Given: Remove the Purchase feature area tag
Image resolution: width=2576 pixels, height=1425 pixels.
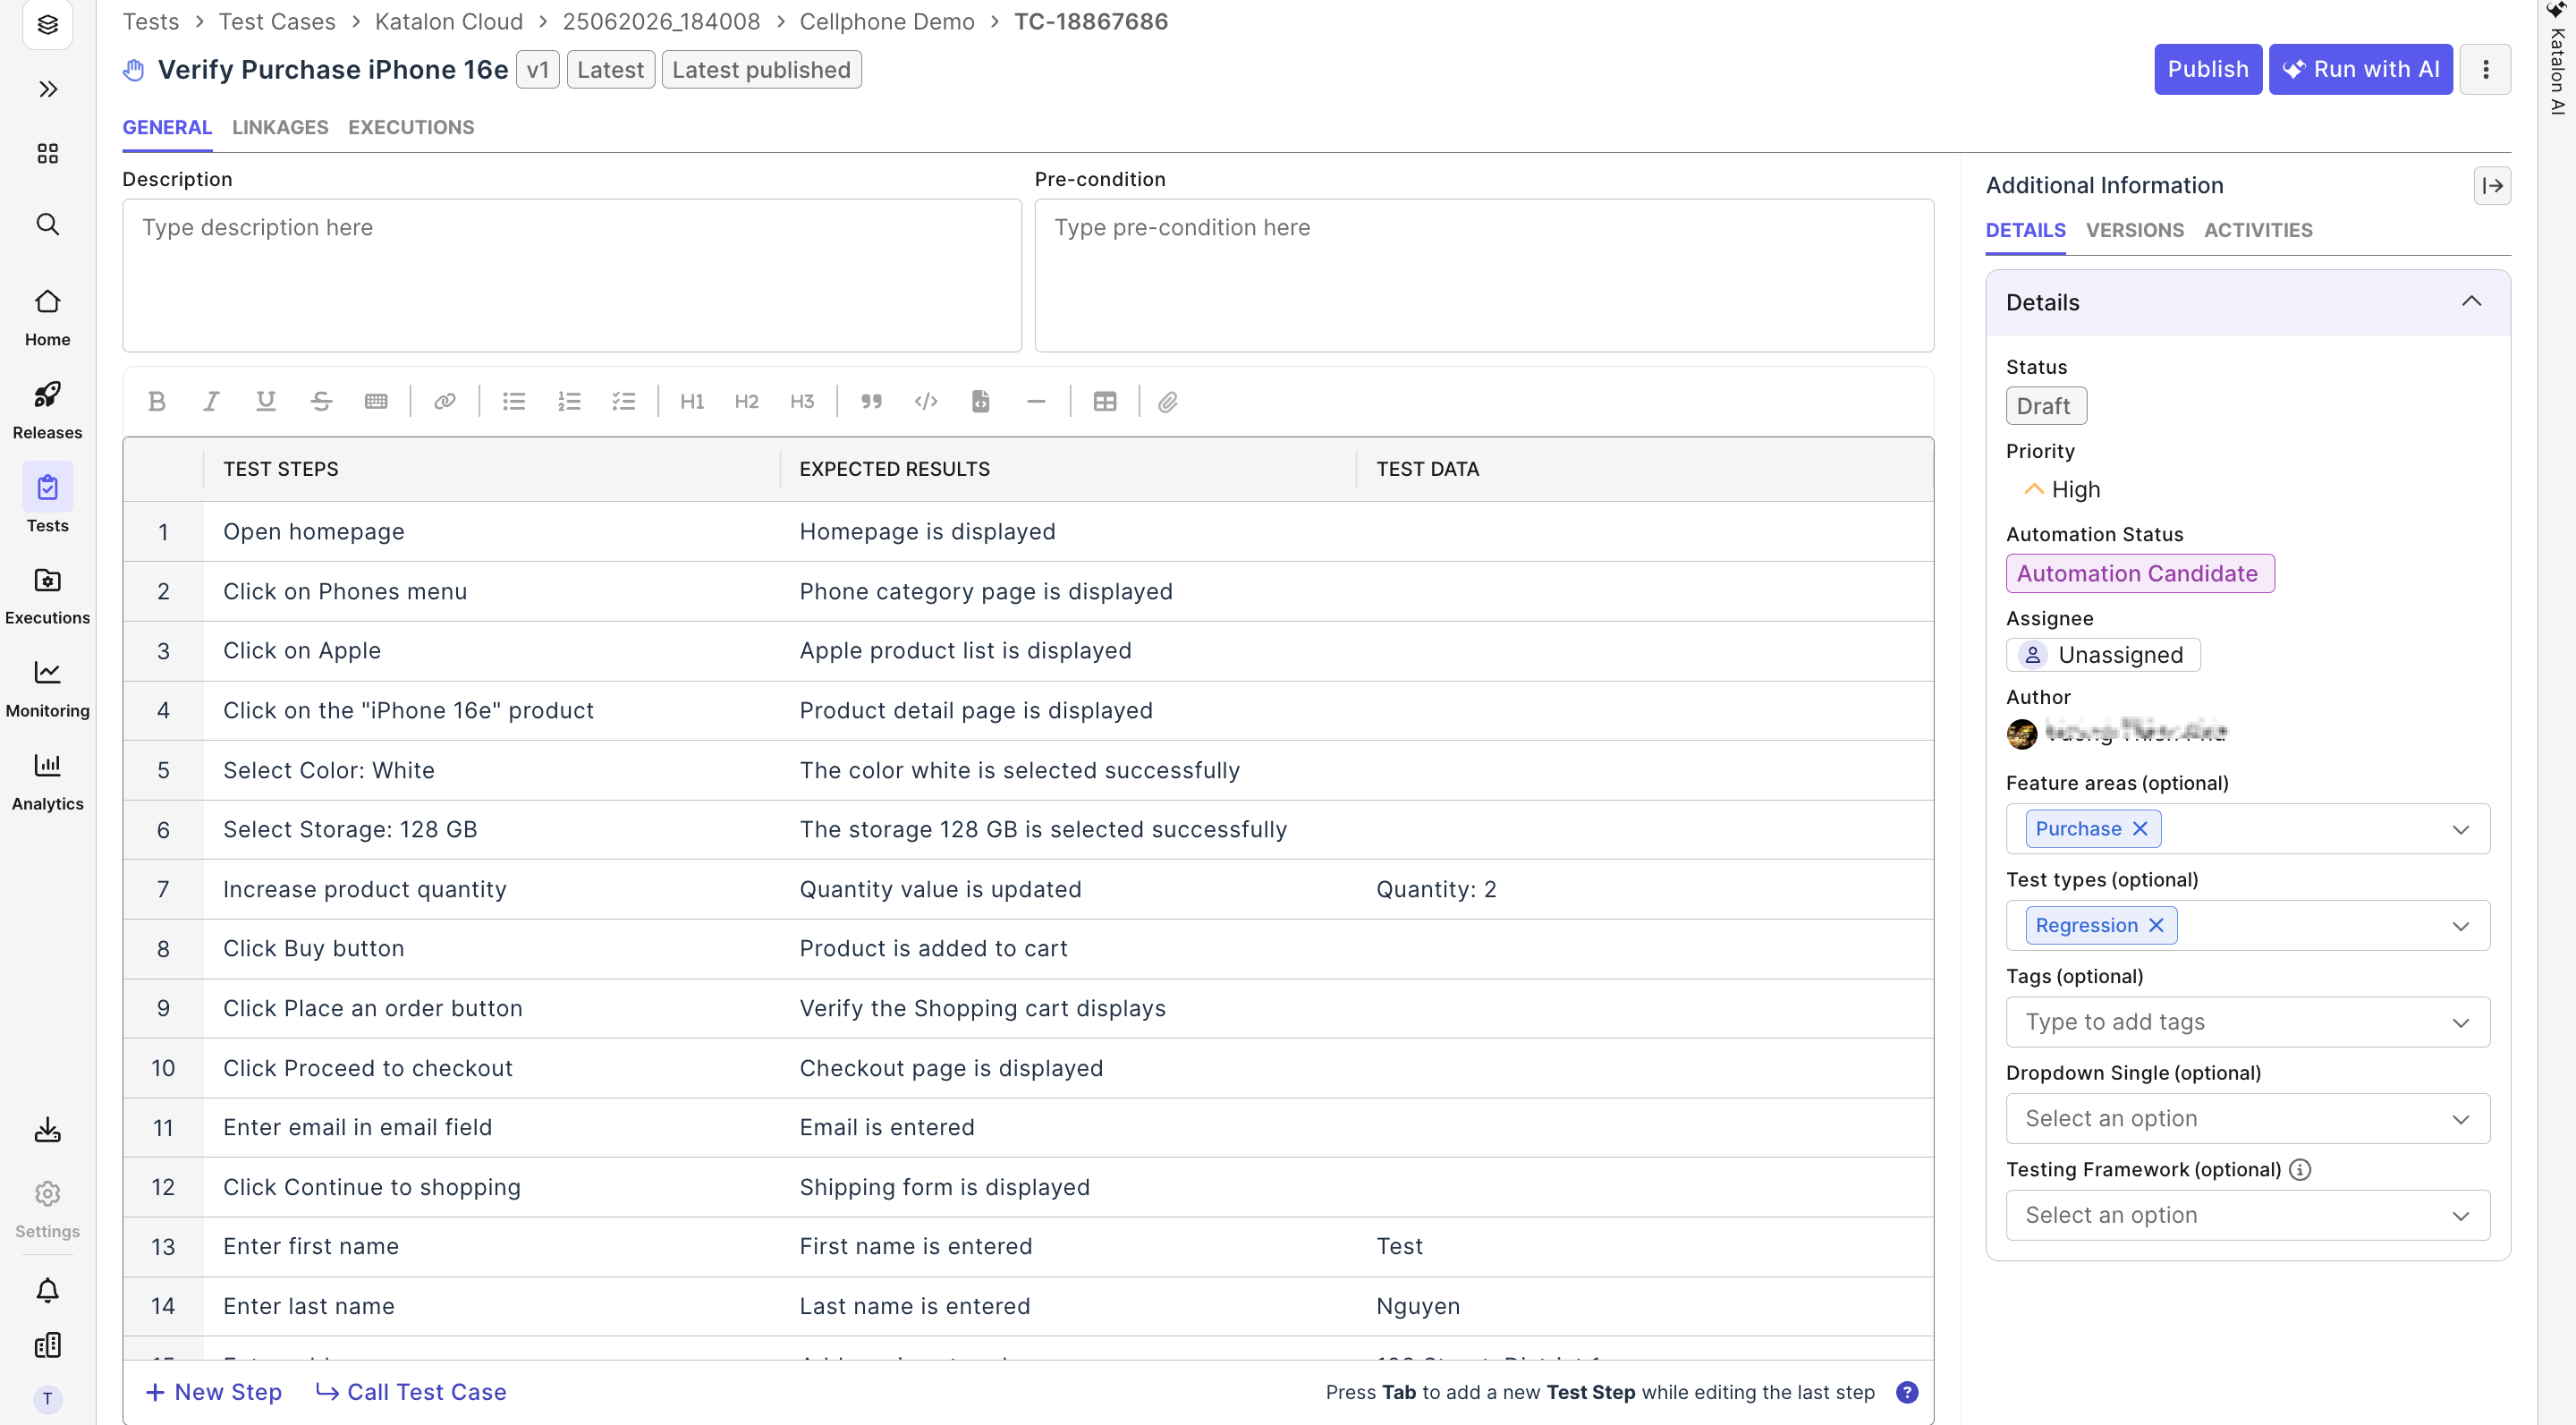Looking at the screenshot, I should tap(2140, 829).
